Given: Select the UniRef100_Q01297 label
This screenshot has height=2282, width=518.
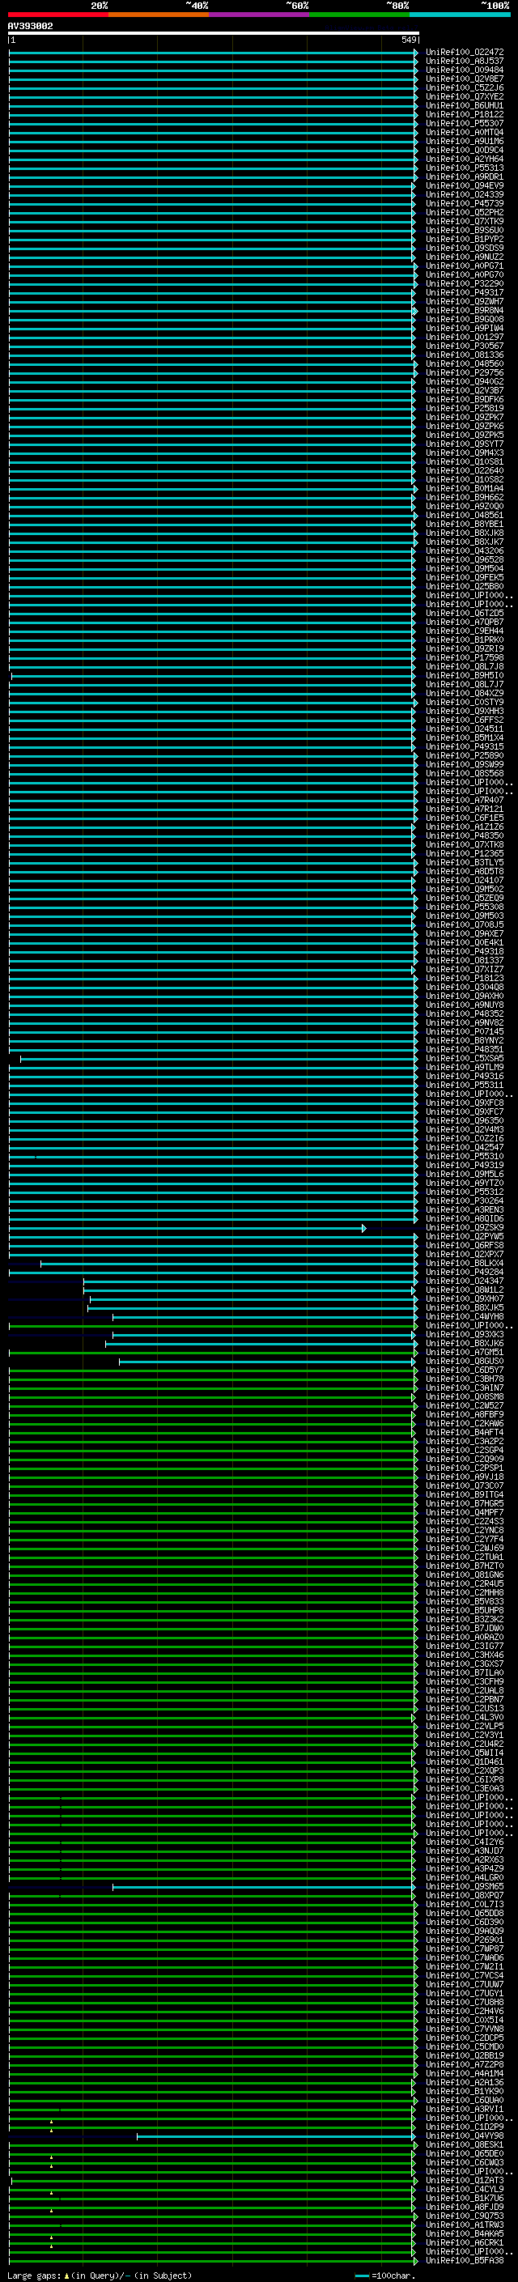Looking at the screenshot, I should tap(465, 337).
